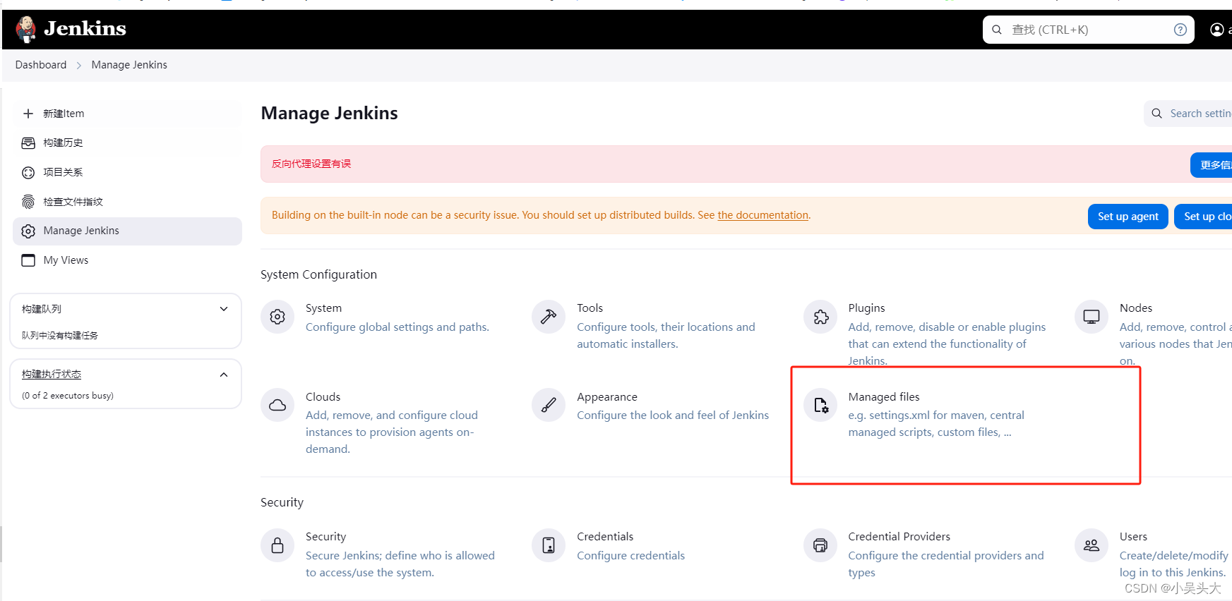
Task: Click 'Configure global settings and paths.' description
Action: (x=397, y=327)
